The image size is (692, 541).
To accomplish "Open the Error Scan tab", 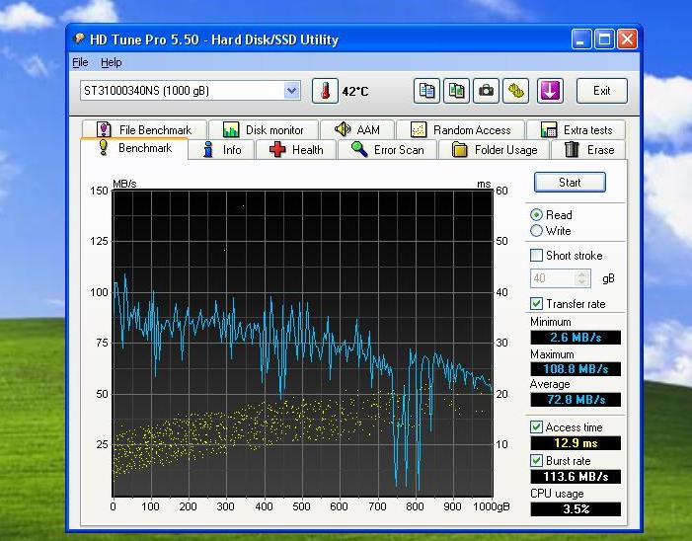I will 388,150.
